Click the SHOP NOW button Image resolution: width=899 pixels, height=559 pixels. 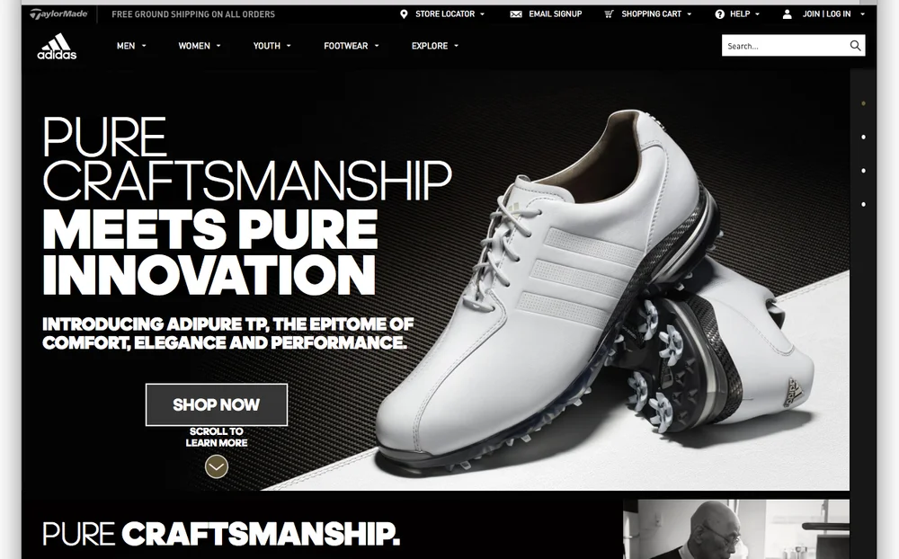click(x=217, y=404)
